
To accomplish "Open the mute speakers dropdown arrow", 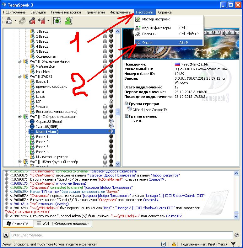I will [x=48, y=21].
